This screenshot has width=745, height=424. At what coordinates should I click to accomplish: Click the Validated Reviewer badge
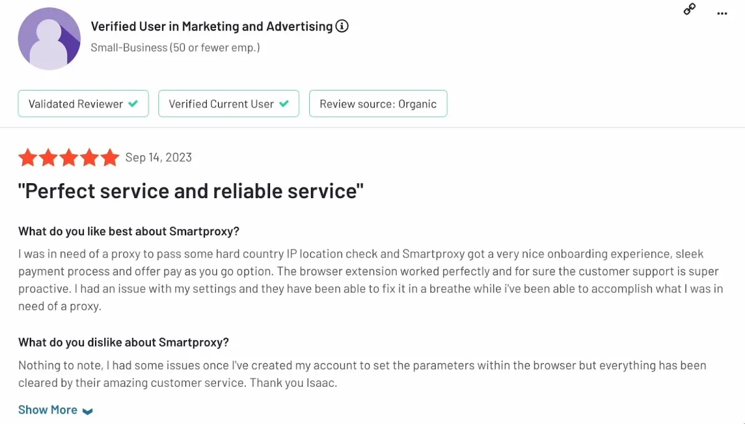pos(83,104)
